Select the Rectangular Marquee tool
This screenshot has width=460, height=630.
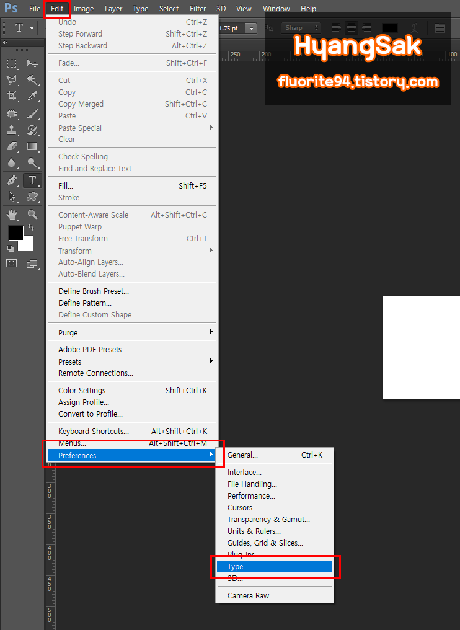12,63
